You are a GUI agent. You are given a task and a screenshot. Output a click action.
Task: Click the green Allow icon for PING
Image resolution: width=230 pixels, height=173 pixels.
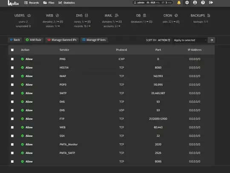click(x=22, y=59)
